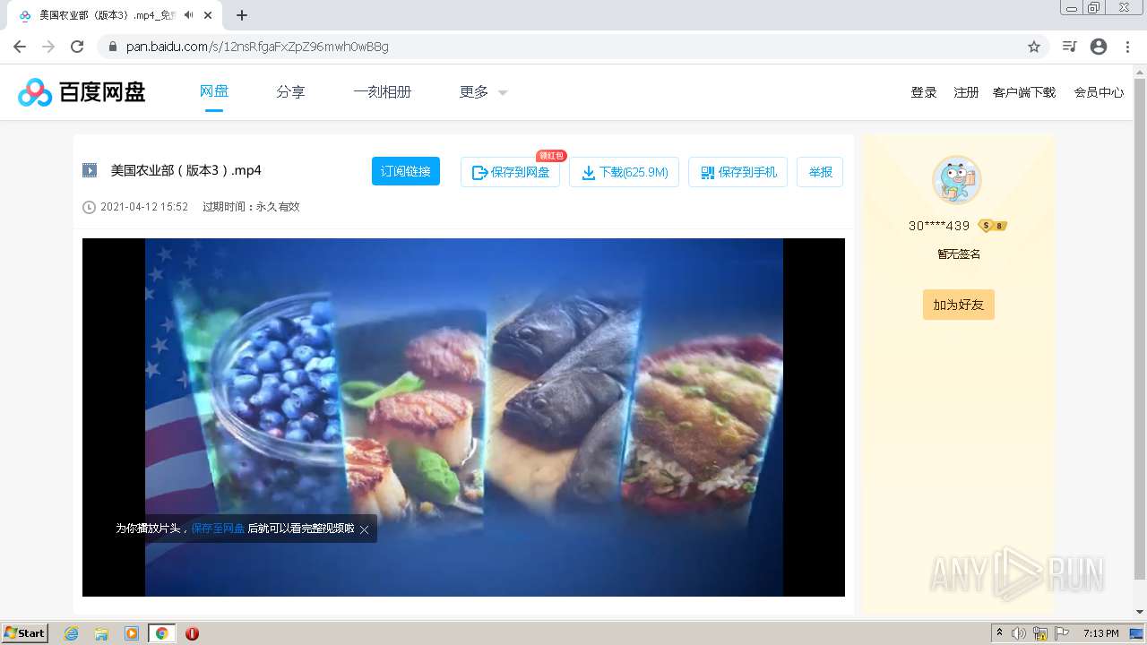
Task: Click the video preview player
Action: (463, 417)
